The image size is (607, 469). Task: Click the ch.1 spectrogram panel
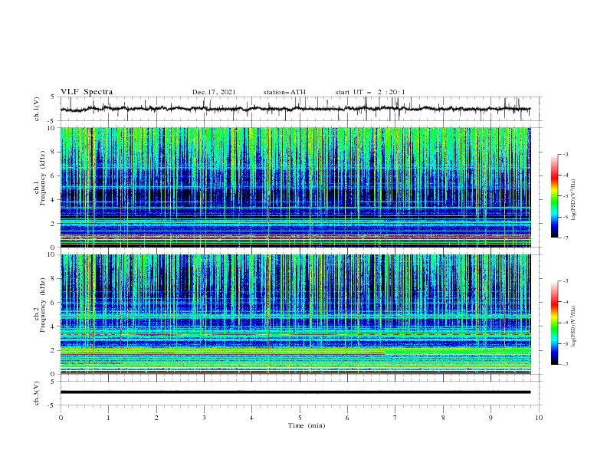point(295,187)
